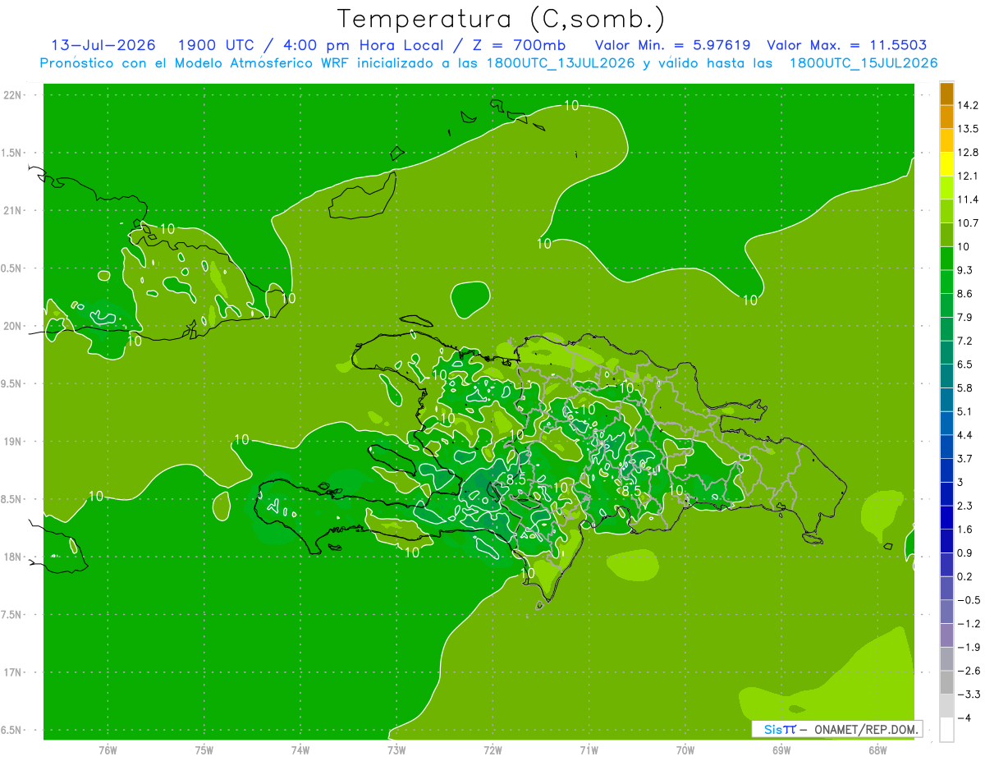Click the '20N' latitude axis label

[x=14, y=326]
